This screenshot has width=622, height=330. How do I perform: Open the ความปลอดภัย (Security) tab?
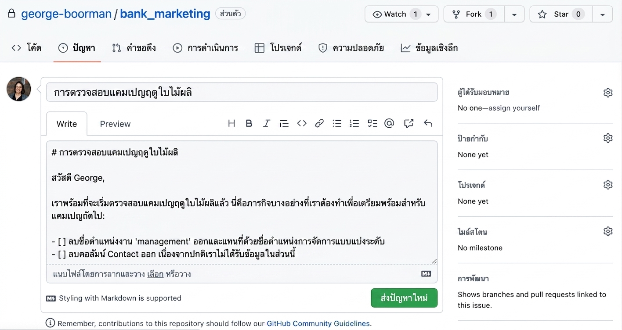tap(351, 48)
